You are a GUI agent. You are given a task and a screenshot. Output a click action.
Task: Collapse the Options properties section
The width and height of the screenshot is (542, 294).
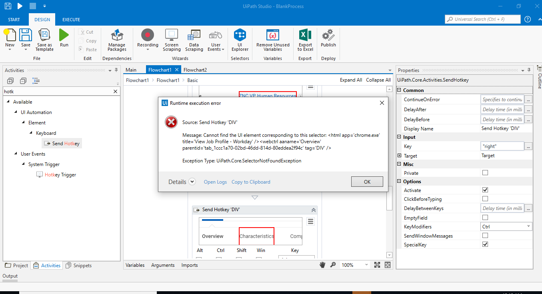(399, 182)
